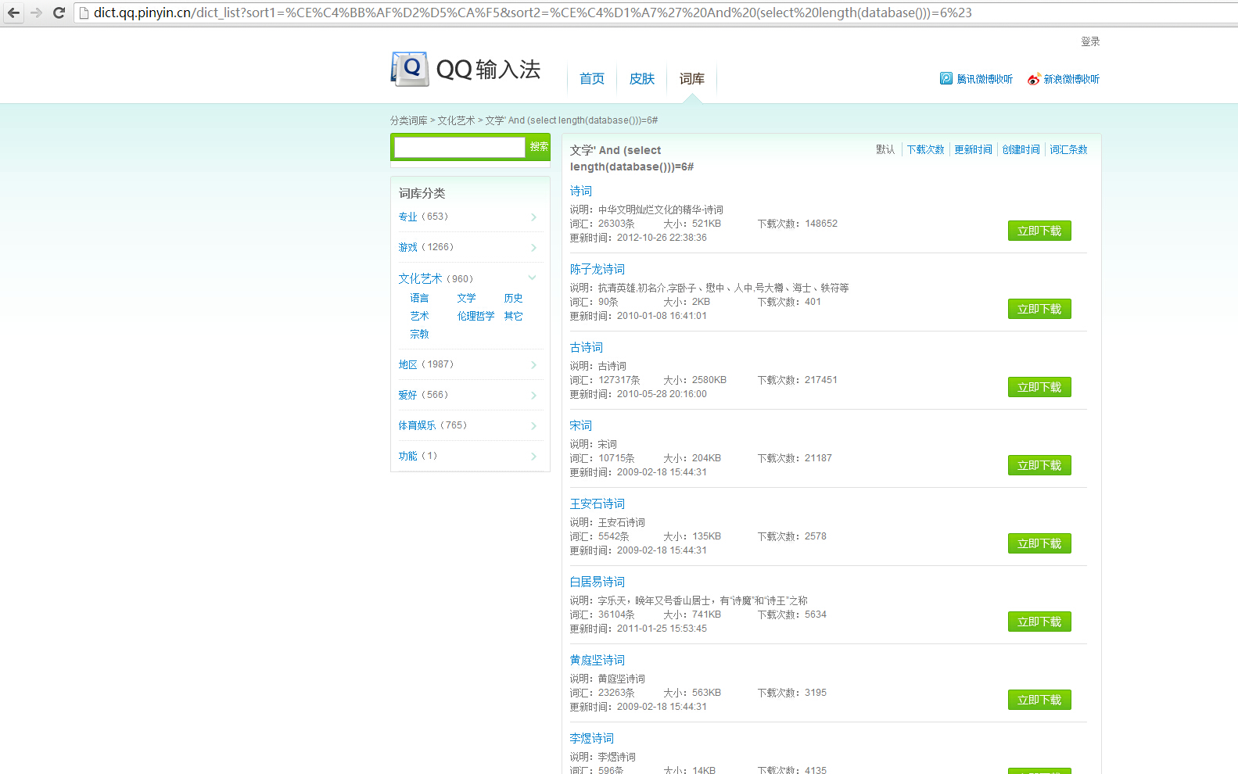Open the 古诗词 dictionary title

587,347
